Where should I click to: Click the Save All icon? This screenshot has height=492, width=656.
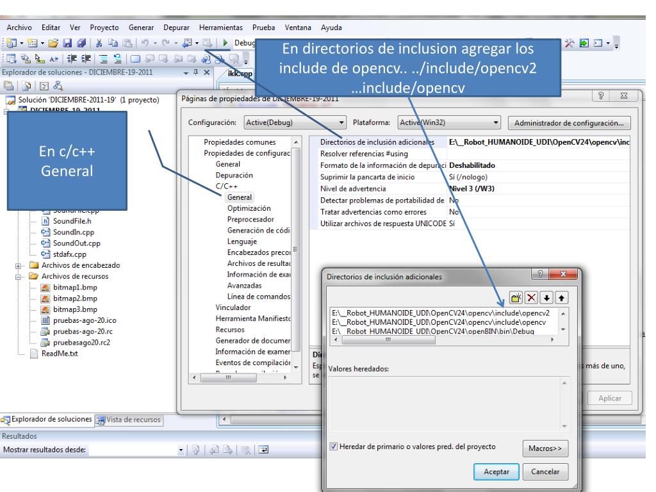[81, 43]
